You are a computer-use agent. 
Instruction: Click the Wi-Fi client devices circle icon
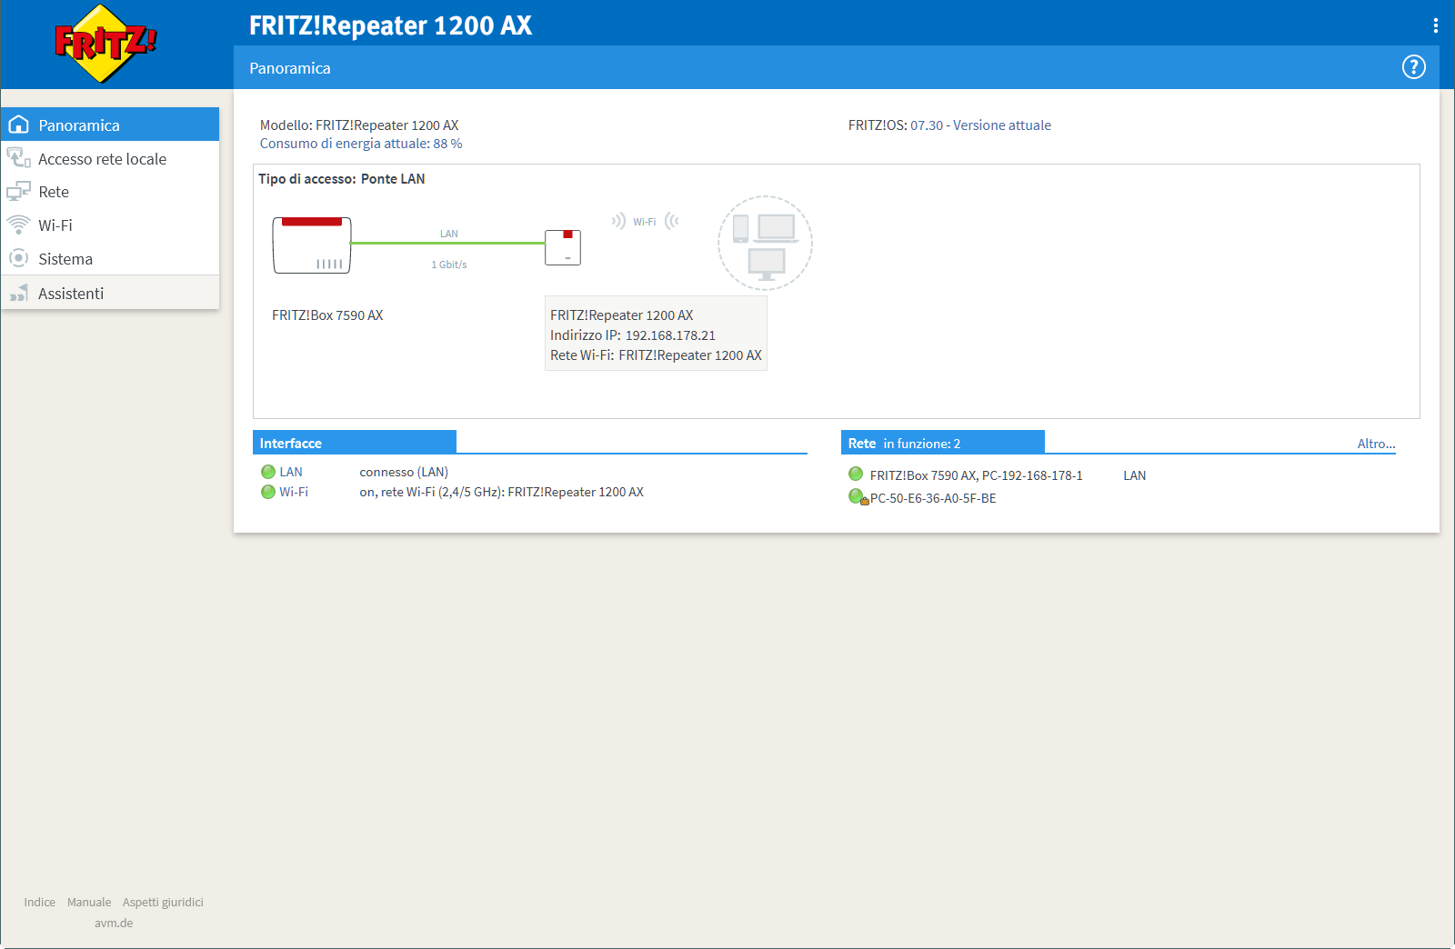(x=765, y=243)
